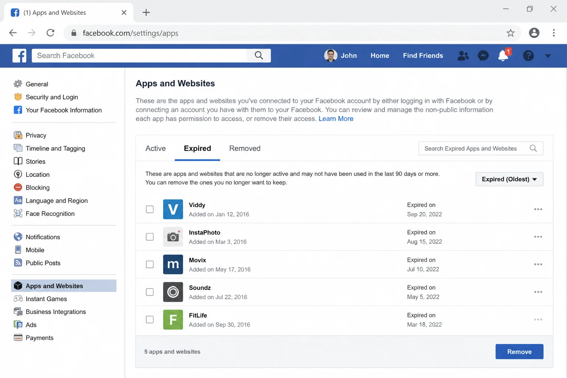Open the three-dot options for InstaPhoto
This screenshot has height=378, width=567.
pos(538,237)
